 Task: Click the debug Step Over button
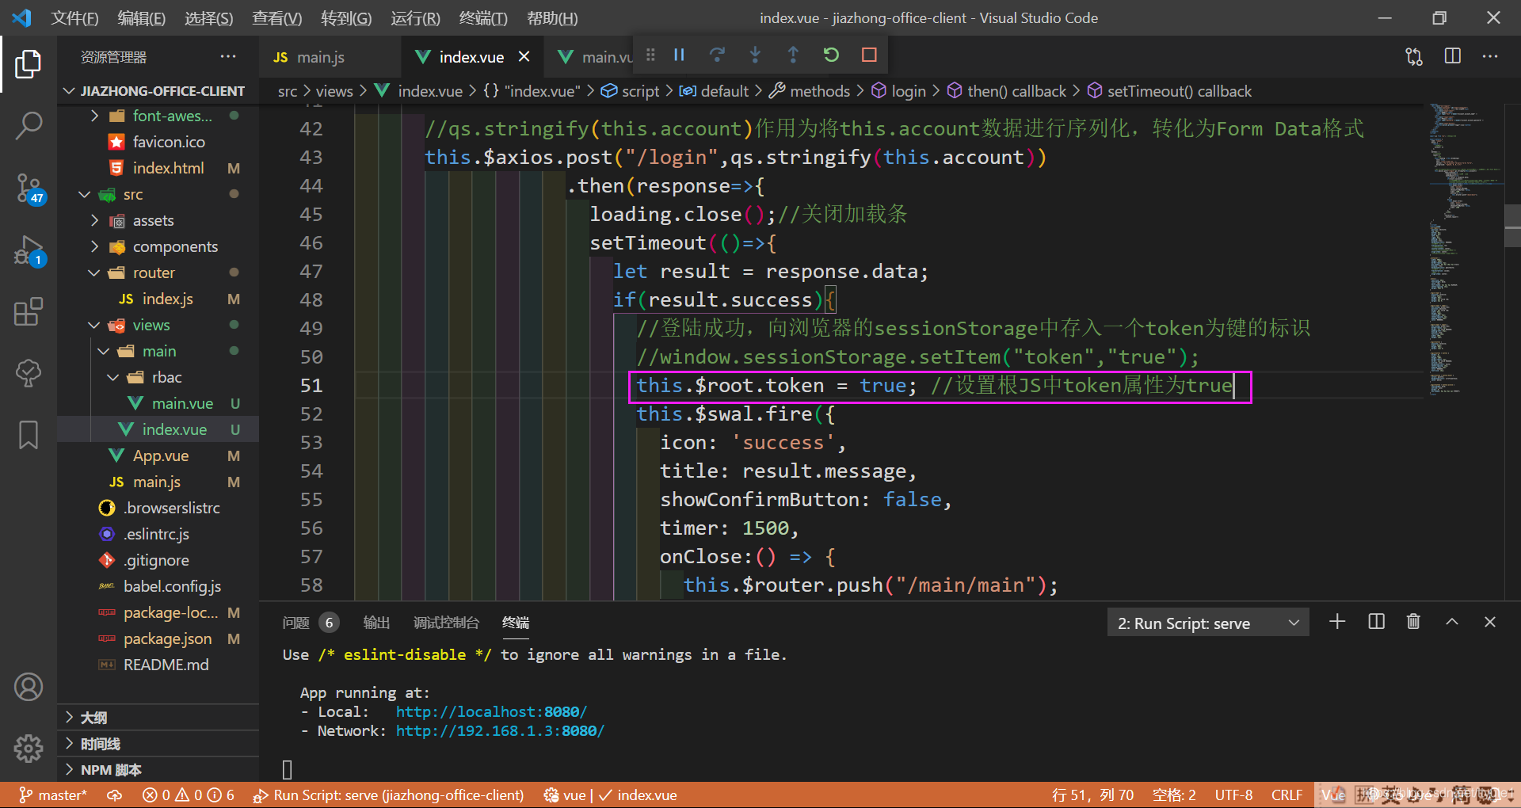[717, 55]
